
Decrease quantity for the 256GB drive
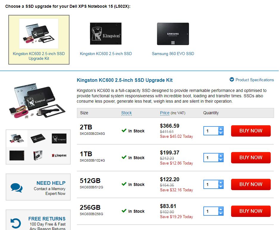pos(221,213)
